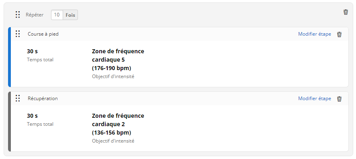The height and width of the screenshot is (159, 356).
Task: Click the blue color bar of running step
Action: [x=9, y=57]
